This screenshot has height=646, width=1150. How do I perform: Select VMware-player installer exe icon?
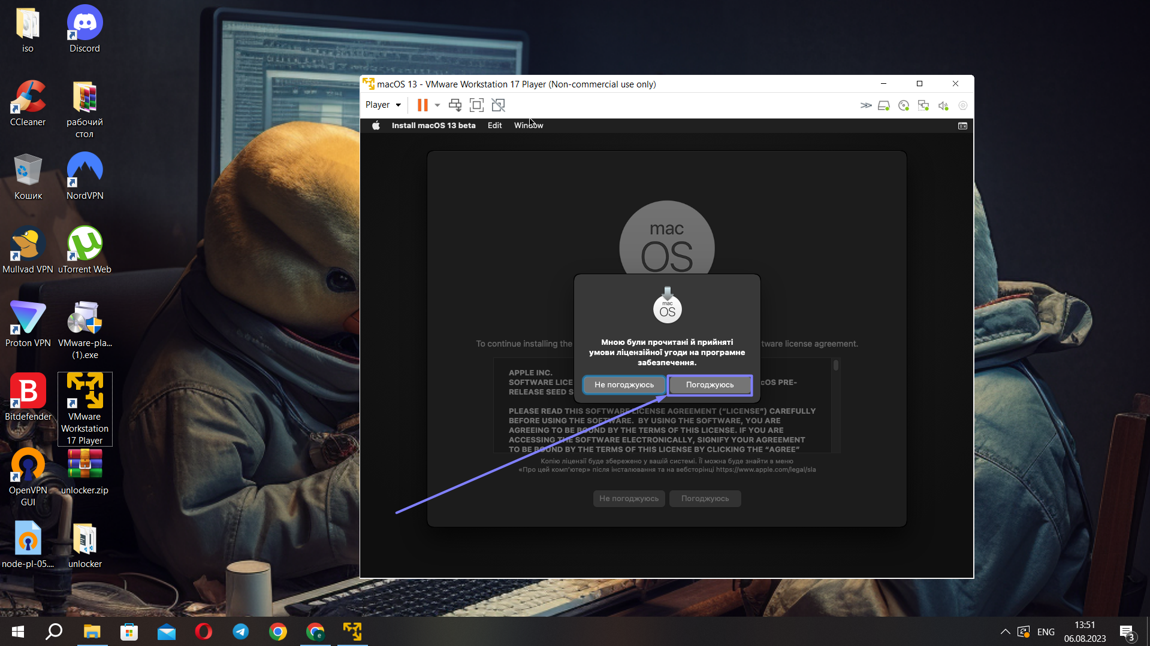coord(84,330)
